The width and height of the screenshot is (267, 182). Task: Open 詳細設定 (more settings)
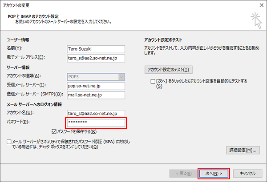tap(243, 150)
